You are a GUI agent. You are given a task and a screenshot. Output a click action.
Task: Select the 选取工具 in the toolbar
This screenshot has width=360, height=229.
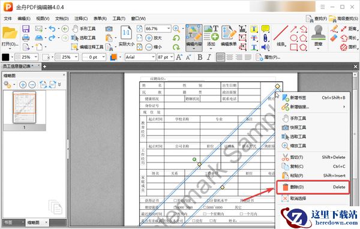(83, 38)
